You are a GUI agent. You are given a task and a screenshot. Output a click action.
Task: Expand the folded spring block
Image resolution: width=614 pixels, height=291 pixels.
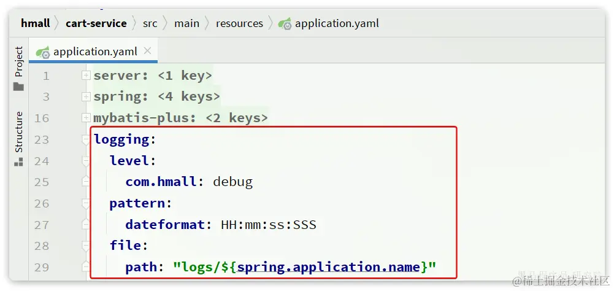pyautogui.click(x=86, y=96)
